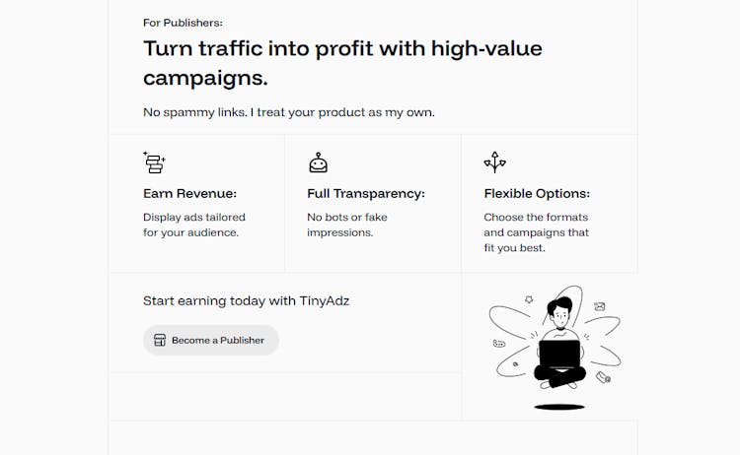
Task: Click the star icon in the illustration
Action: click(x=529, y=299)
